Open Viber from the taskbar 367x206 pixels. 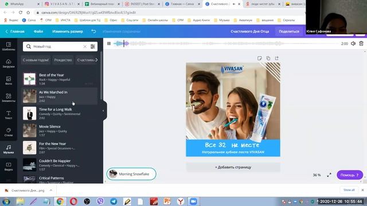(100, 201)
